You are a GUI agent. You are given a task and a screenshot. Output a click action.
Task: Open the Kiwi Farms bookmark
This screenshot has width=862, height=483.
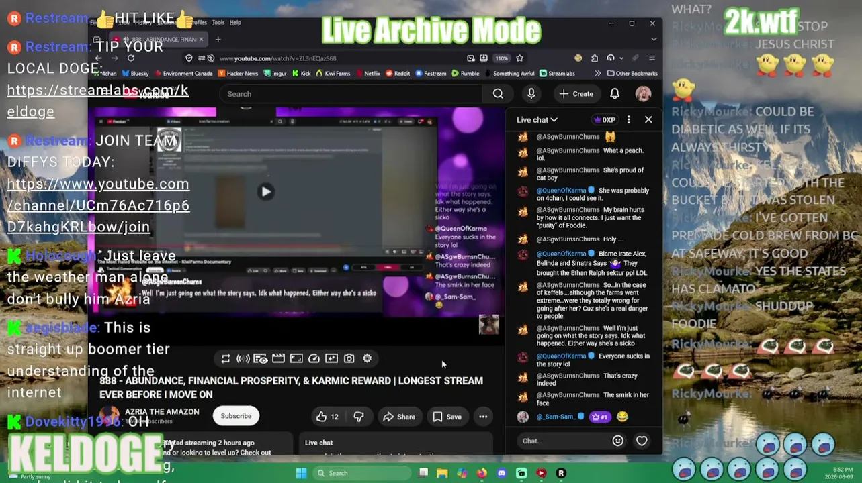tap(332, 74)
